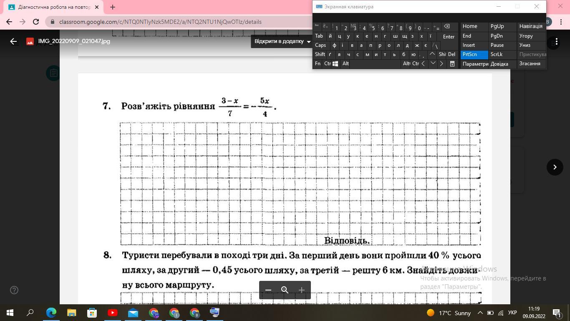570x321 pixels.
Task: Open a new browser tab
Action: pyautogui.click(x=112, y=7)
